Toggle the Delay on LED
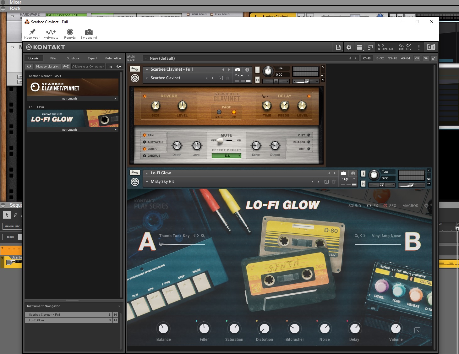This screenshot has height=354, width=459. 309,96
